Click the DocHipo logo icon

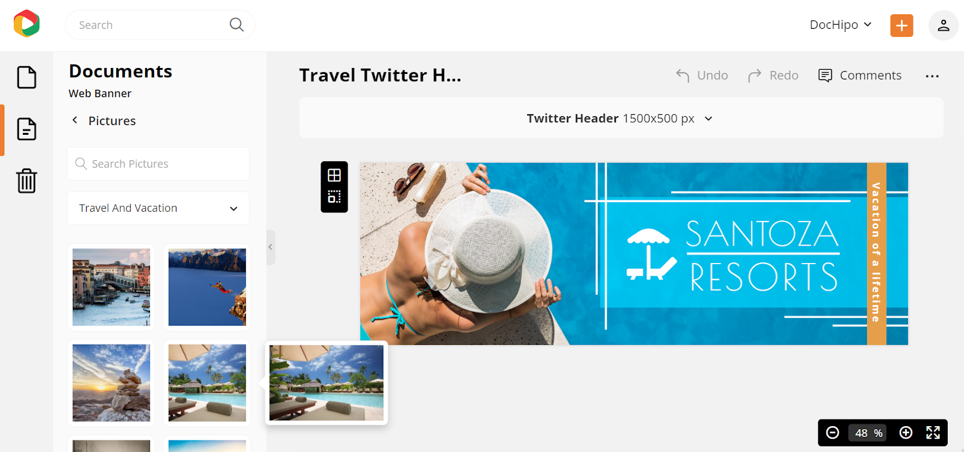tap(27, 24)
